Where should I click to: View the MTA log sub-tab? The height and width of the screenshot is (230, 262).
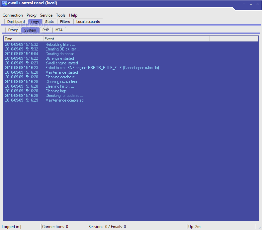(x=59, y=30)
